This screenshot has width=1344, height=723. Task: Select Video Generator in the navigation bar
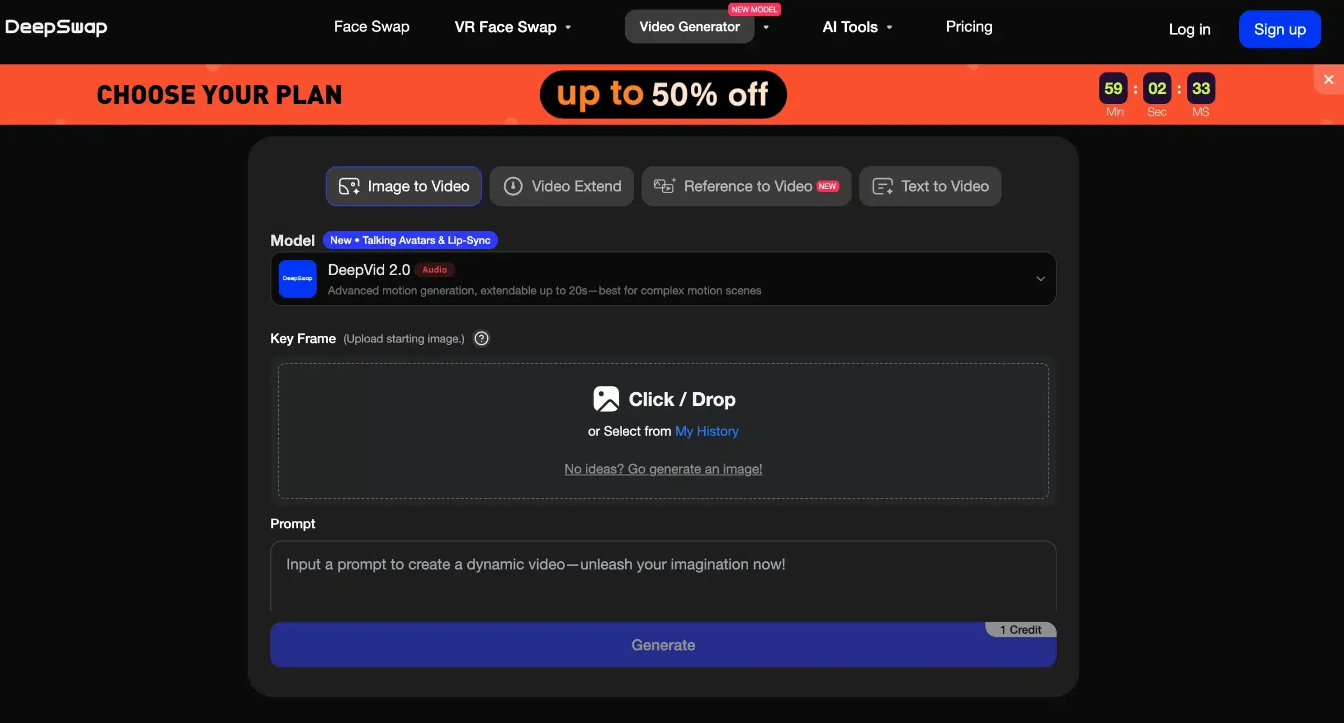pyautogui.click(x=689, y=27)
